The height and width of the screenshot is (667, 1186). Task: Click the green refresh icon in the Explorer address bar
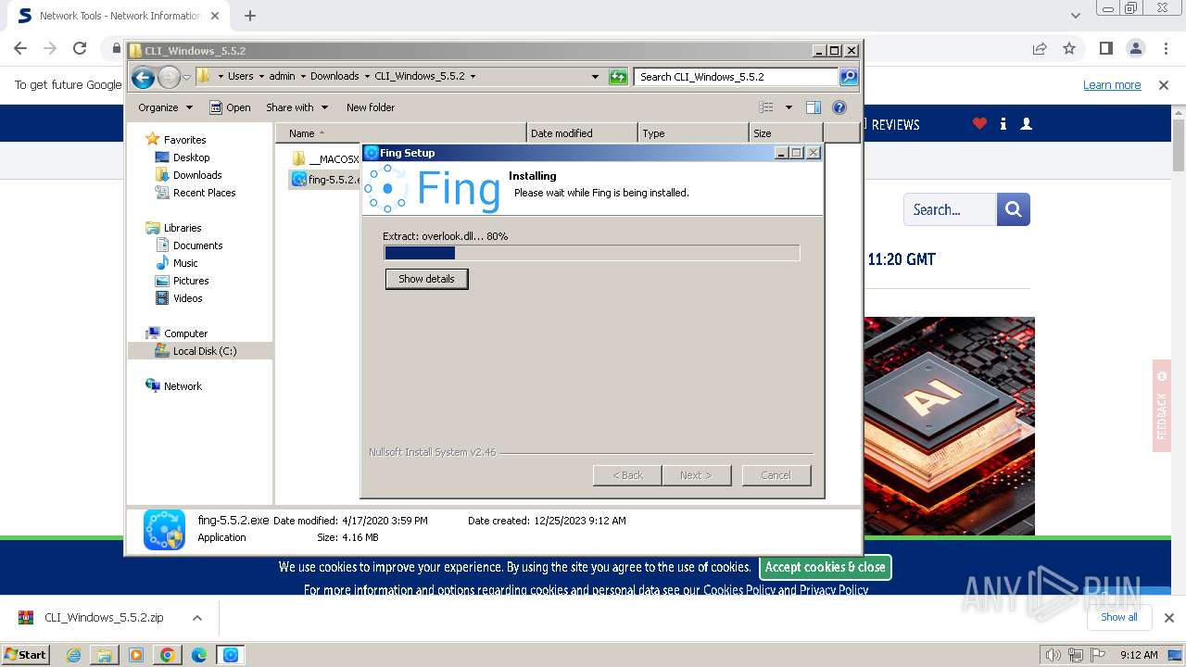[618, 77]
